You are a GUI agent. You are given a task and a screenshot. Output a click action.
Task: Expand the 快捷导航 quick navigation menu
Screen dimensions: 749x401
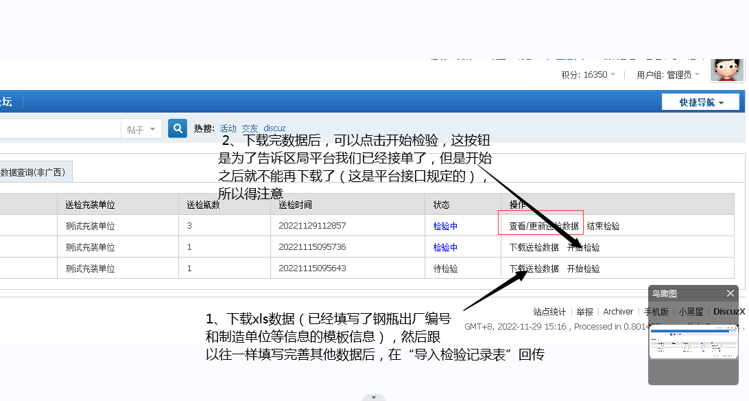(x=700, y=101)
